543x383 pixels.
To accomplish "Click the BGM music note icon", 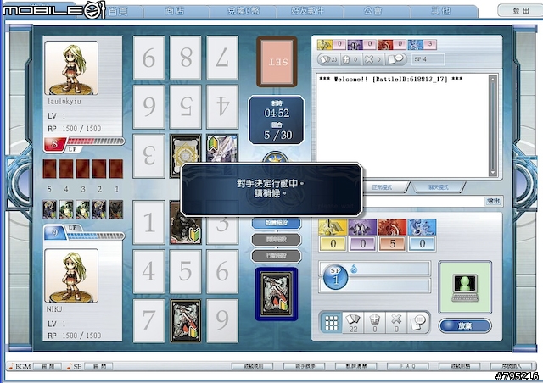I will tap(12, 366).
